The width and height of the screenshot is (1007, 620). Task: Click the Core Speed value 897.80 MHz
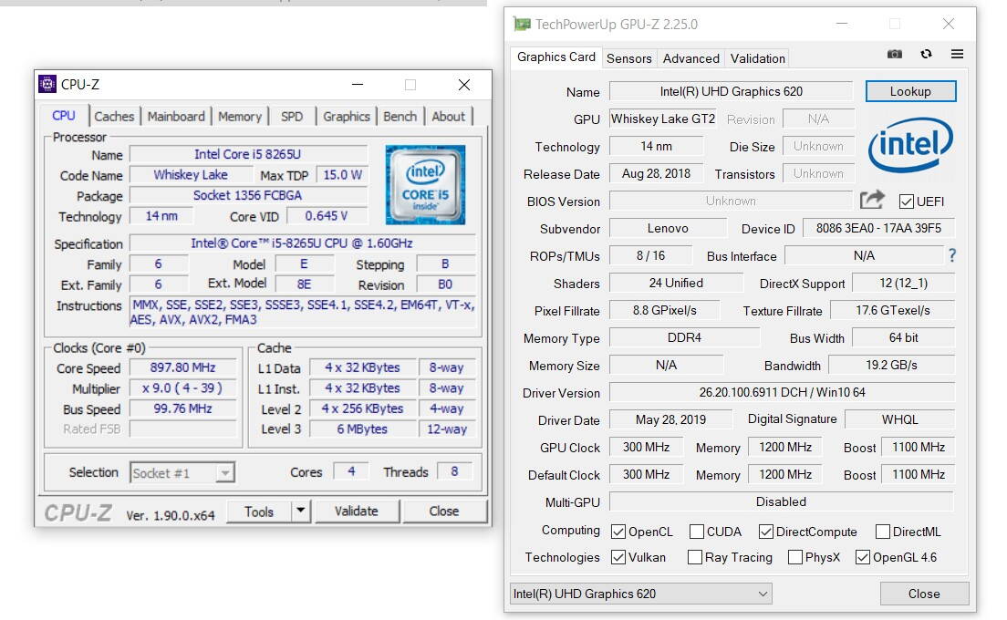tap(183, 367)
